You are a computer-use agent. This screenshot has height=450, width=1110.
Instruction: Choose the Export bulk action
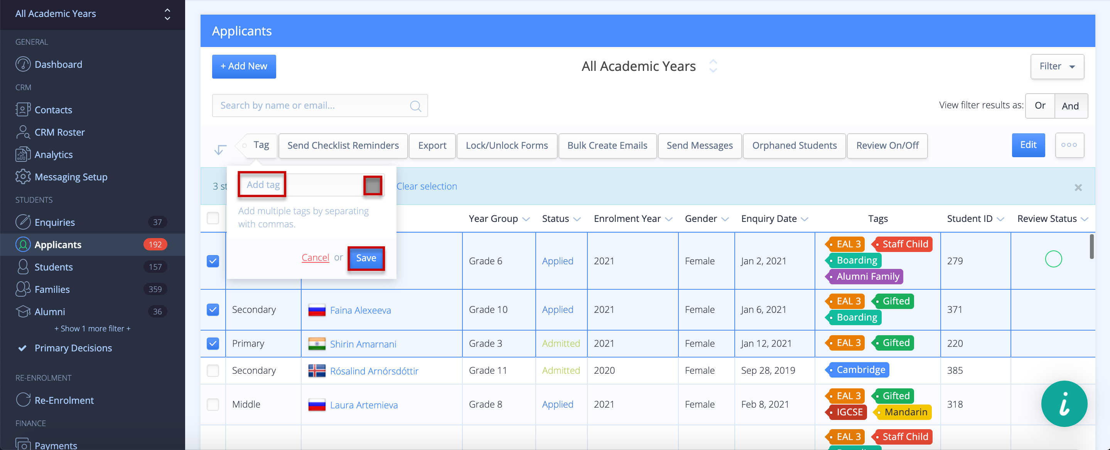point(432,146)
